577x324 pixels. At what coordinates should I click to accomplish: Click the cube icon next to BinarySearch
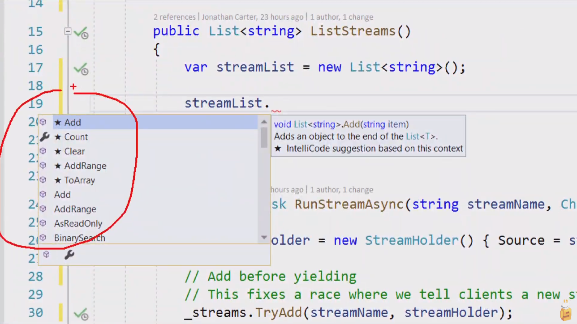pos(43,238)
